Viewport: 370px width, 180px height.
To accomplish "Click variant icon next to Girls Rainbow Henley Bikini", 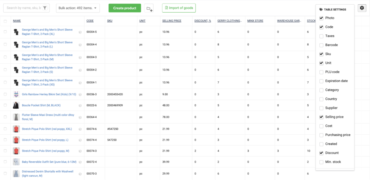I will (x=80, y=94).
